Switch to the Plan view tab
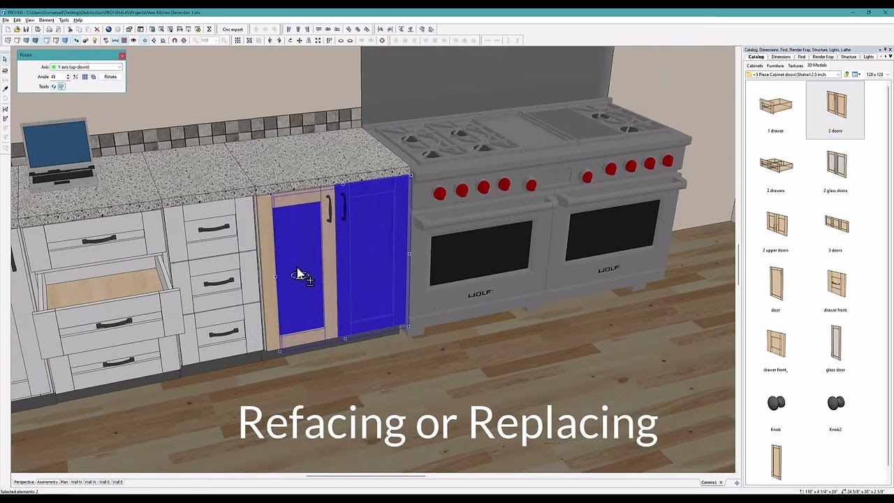This screenshot has width=894, height=503. [64, 482]
